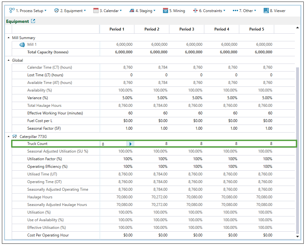Click the Period 3 column header
305x246 pixels.
click(186, 29)
